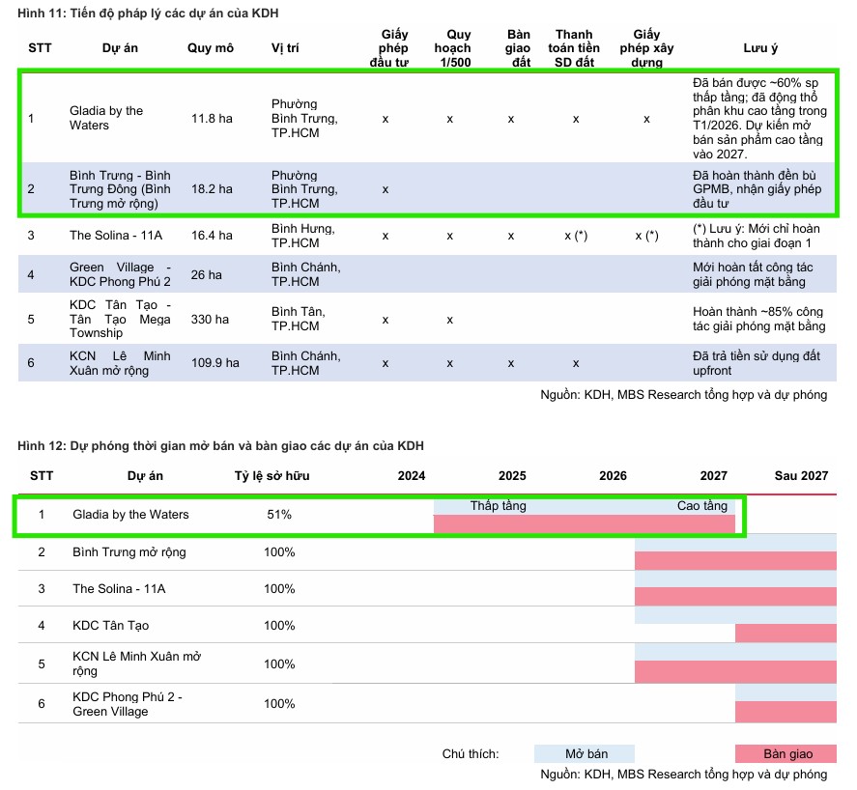857x790 pixels.
Task: Click the 2024 year header
Action: (x=412, y=476)
